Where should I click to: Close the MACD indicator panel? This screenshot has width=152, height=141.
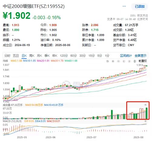[x=145, y=121]
